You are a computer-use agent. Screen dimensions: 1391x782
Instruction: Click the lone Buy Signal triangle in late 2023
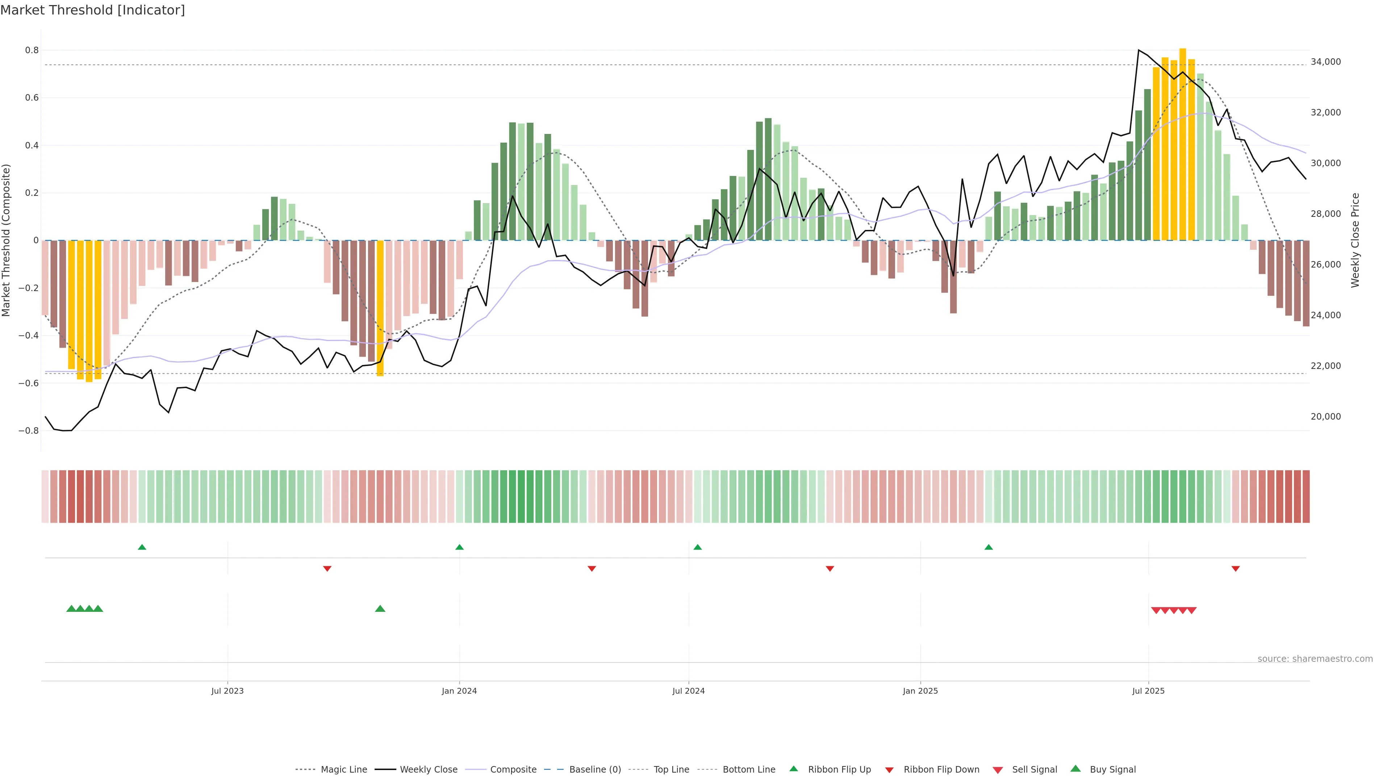tap(380, 609)
